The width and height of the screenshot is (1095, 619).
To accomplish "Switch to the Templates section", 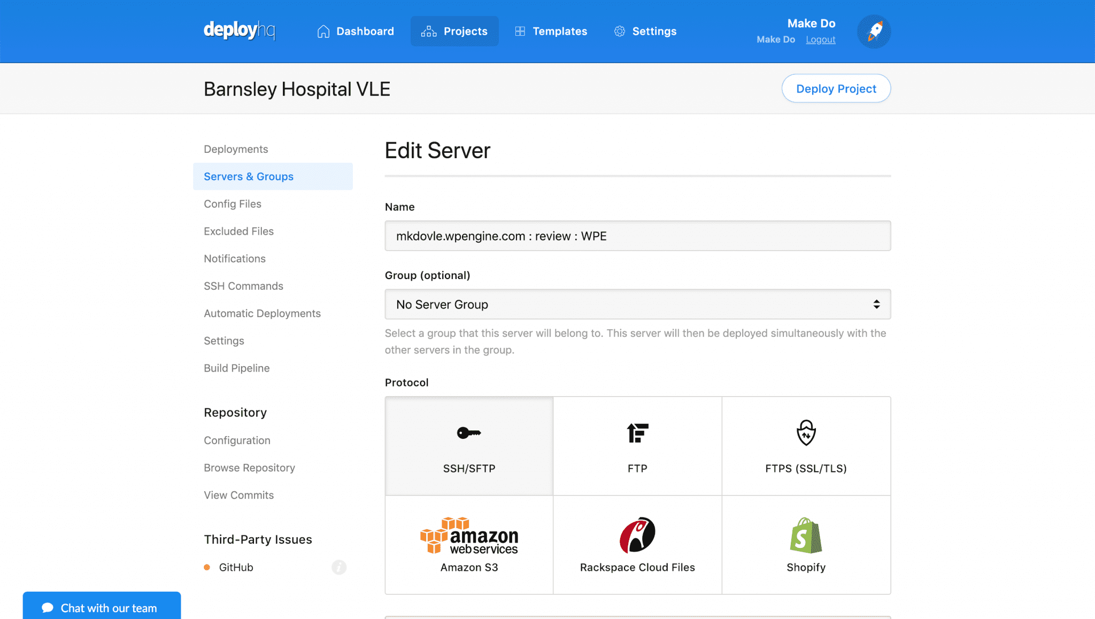I will point(551,31).
